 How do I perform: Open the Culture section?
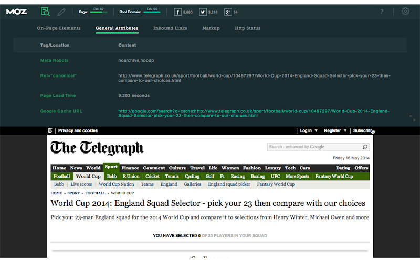(177, 168)
